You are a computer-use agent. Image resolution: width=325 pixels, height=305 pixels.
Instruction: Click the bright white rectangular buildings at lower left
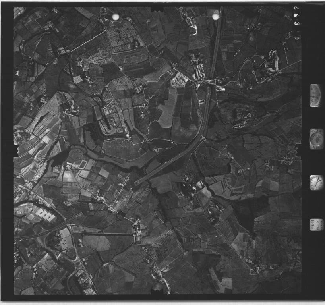45,215
